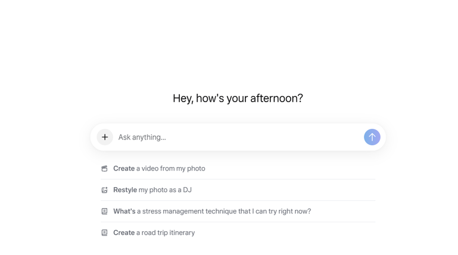The image size is (458, 255).
Task: Click the document icon beside the road trip suggestion
Action: [104, 233]
